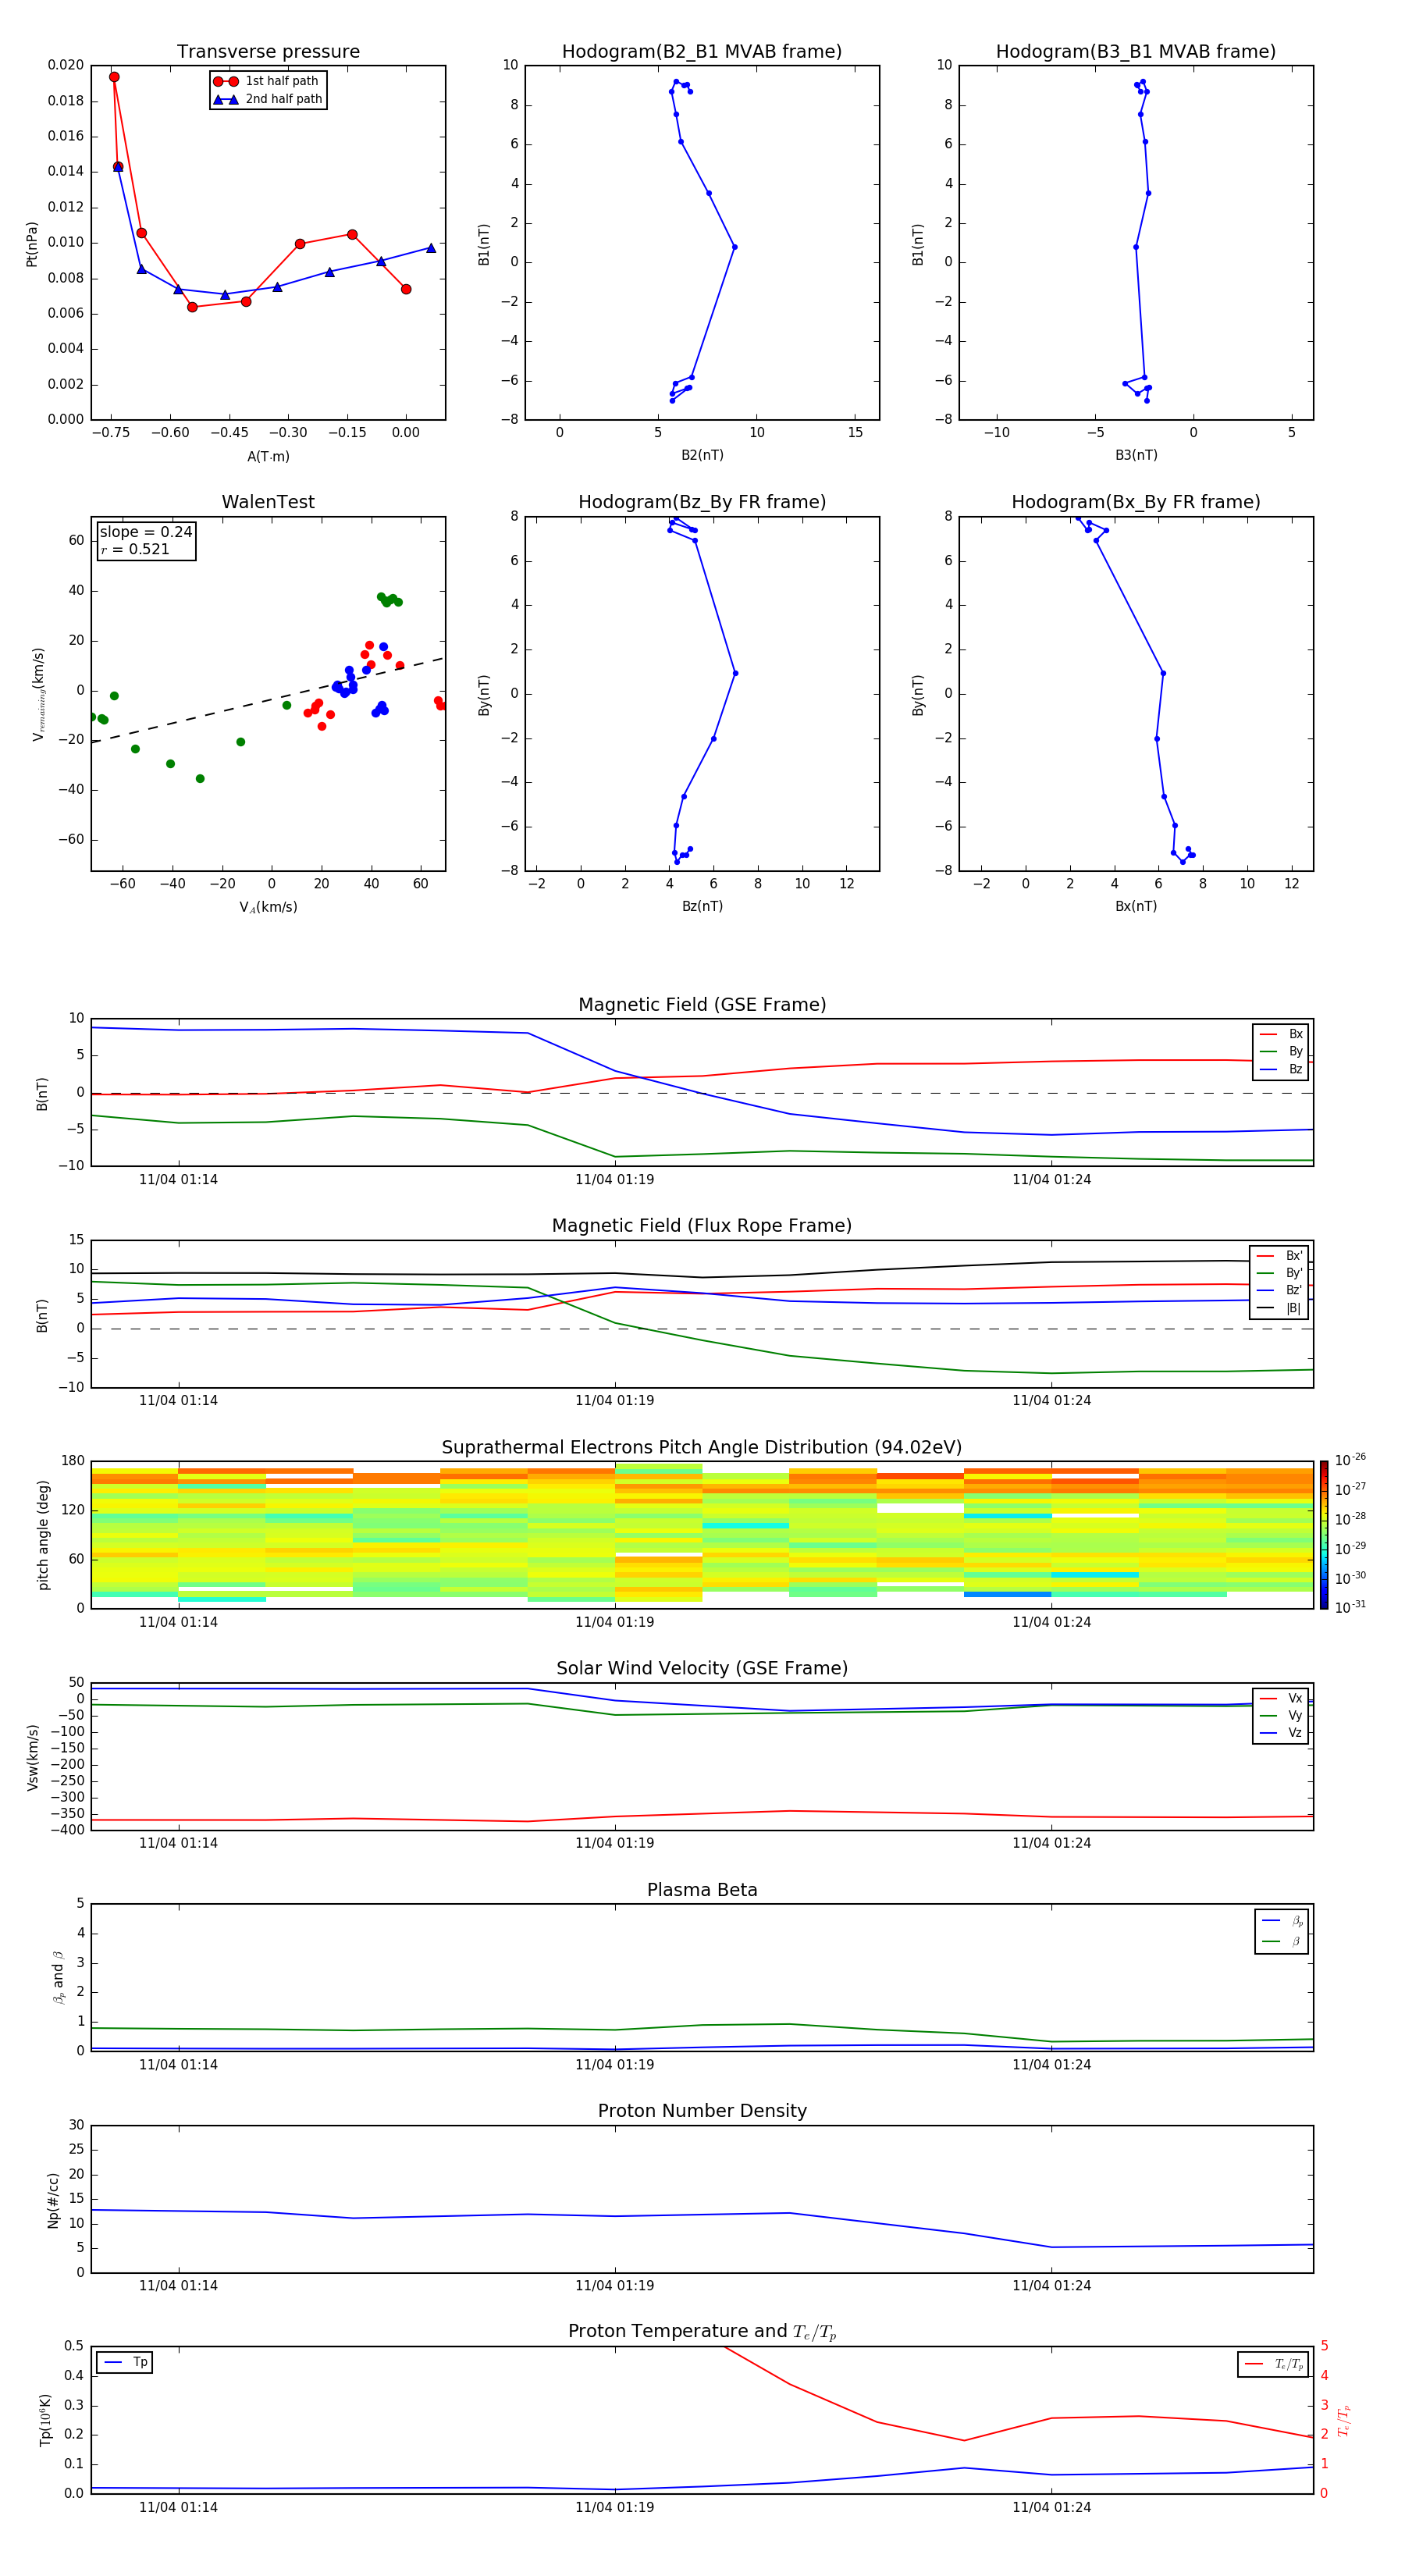Click the "Np(#/cc)" y-axis label

coord(53,2200)
